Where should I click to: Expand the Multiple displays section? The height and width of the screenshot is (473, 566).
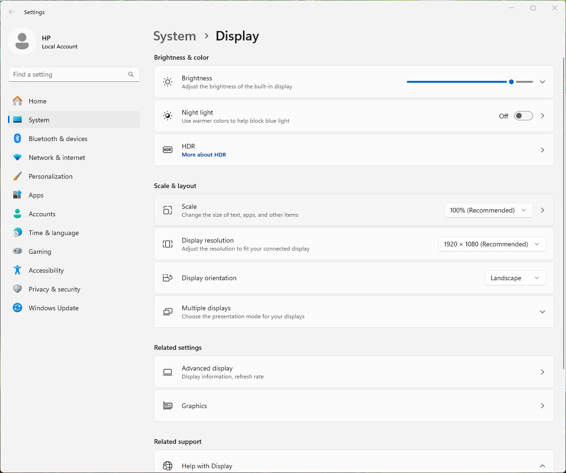(542, 312)
